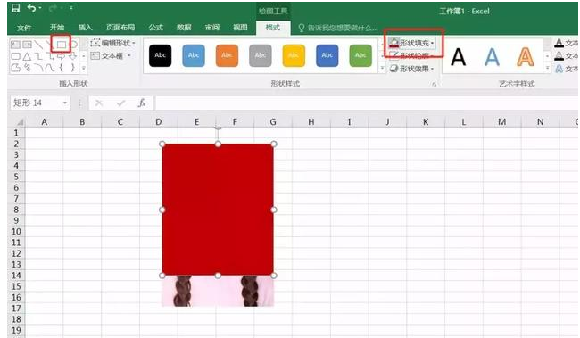Click the shape rotation handle above the rectangle
Viewport: 580px width, 338px height.
click(x=218, y=128)
